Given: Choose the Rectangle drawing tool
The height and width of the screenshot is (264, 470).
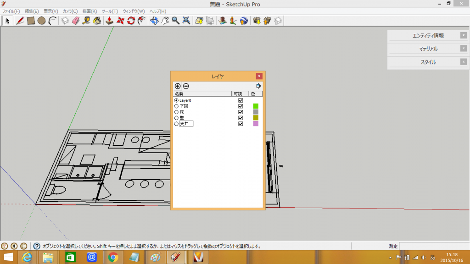Looking at the screenshot, I should (x=31, y=21).
